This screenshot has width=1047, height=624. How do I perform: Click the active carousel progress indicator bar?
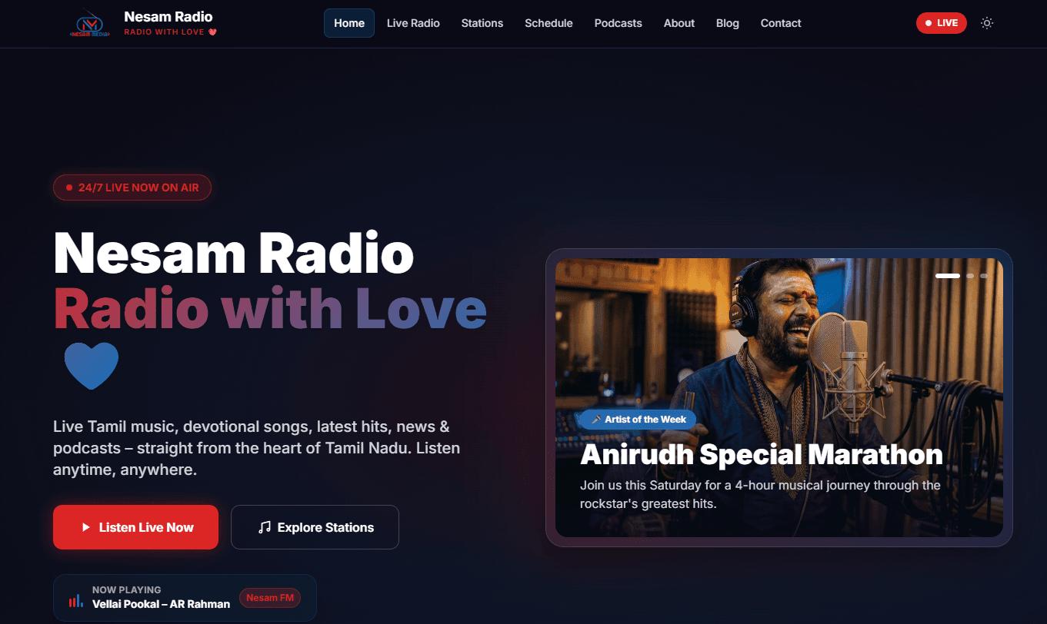pos(948,276)
